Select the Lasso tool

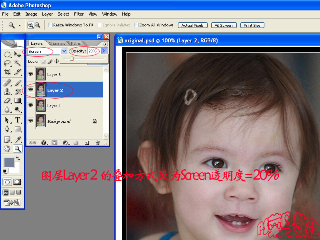coord(7,63)
